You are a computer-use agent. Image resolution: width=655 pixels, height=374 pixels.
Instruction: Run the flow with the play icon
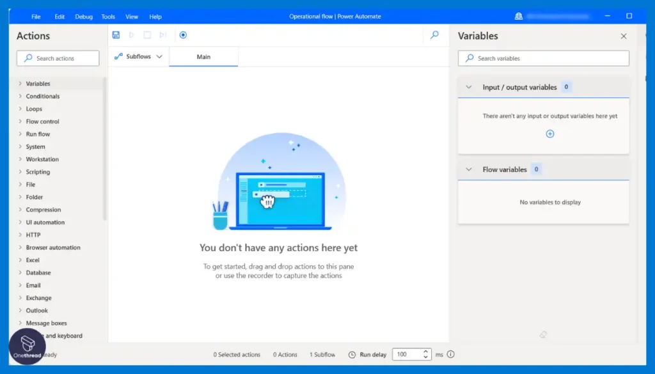coord(132,35)
